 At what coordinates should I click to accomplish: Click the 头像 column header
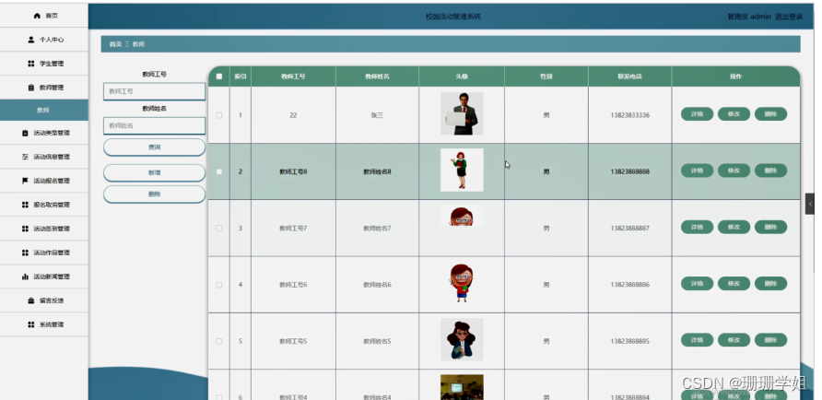tap(462, 76)
